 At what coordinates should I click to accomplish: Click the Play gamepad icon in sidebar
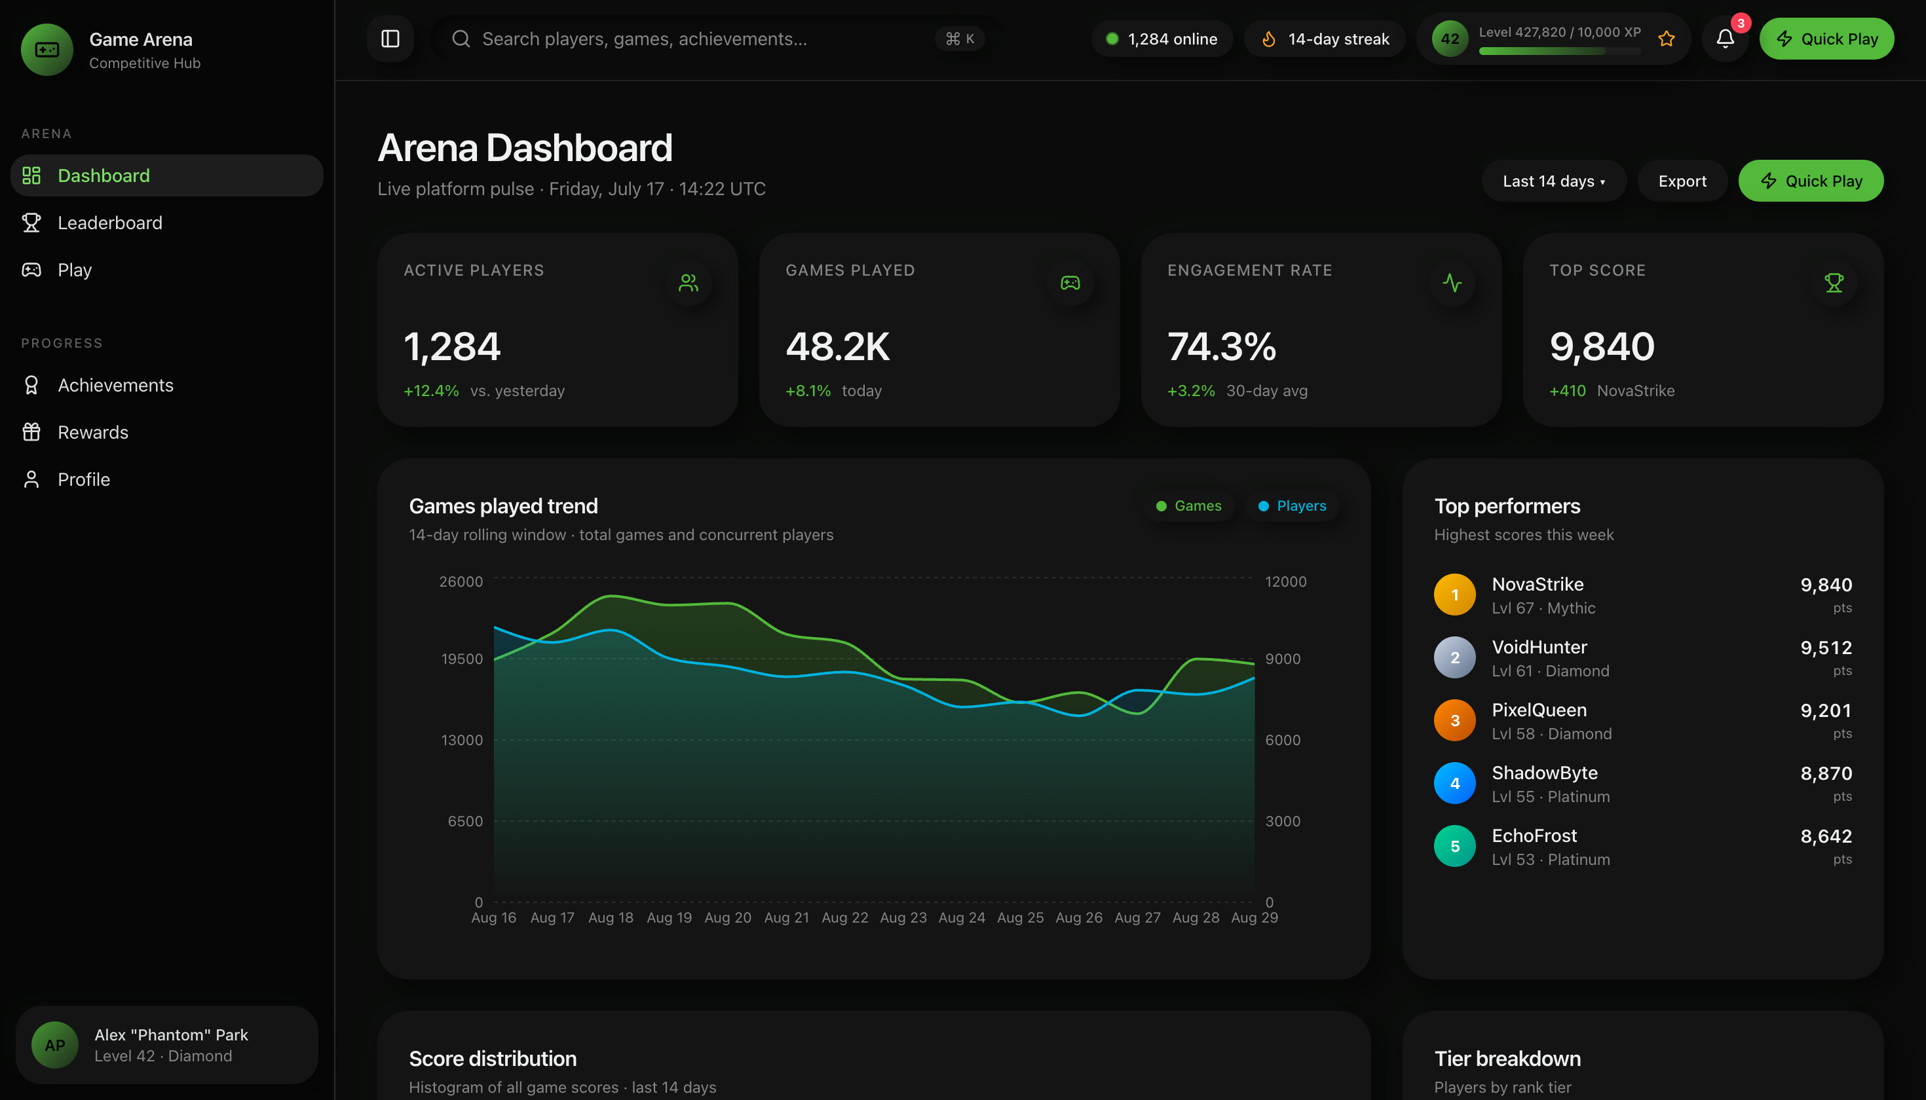click(x=31, y=270)
